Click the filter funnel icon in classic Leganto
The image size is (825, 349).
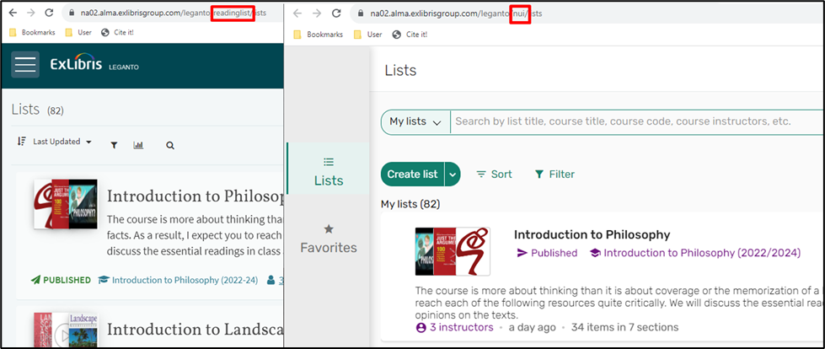114,145
